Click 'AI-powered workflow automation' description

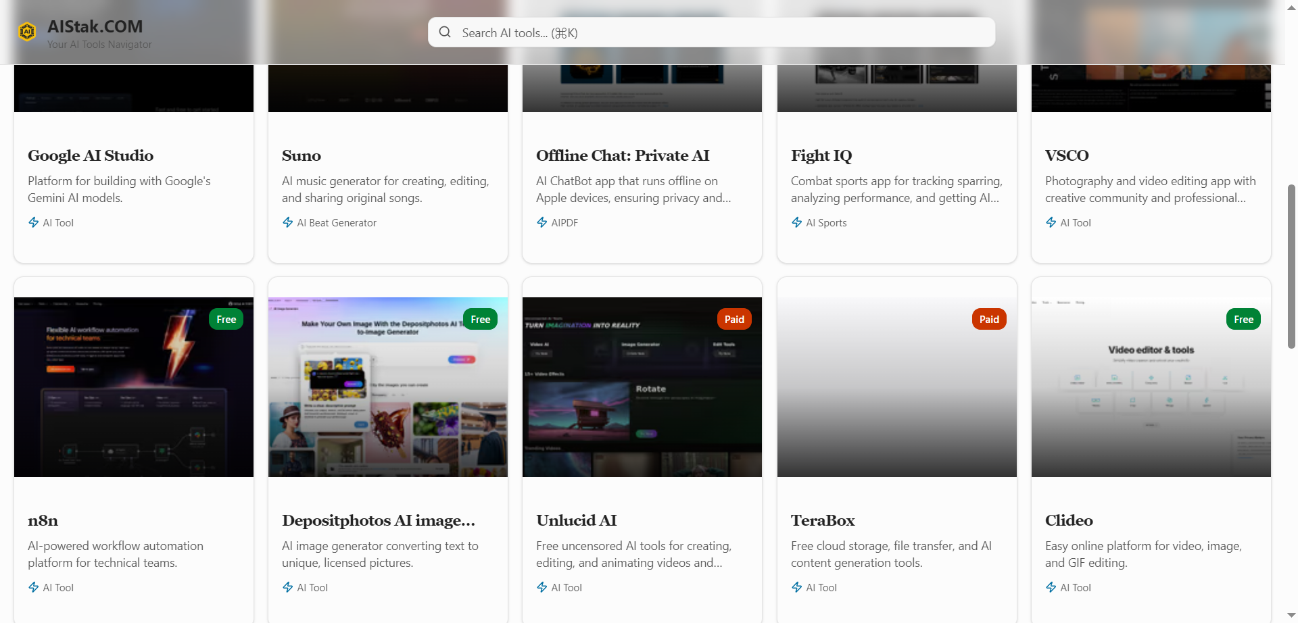point(116,554)
